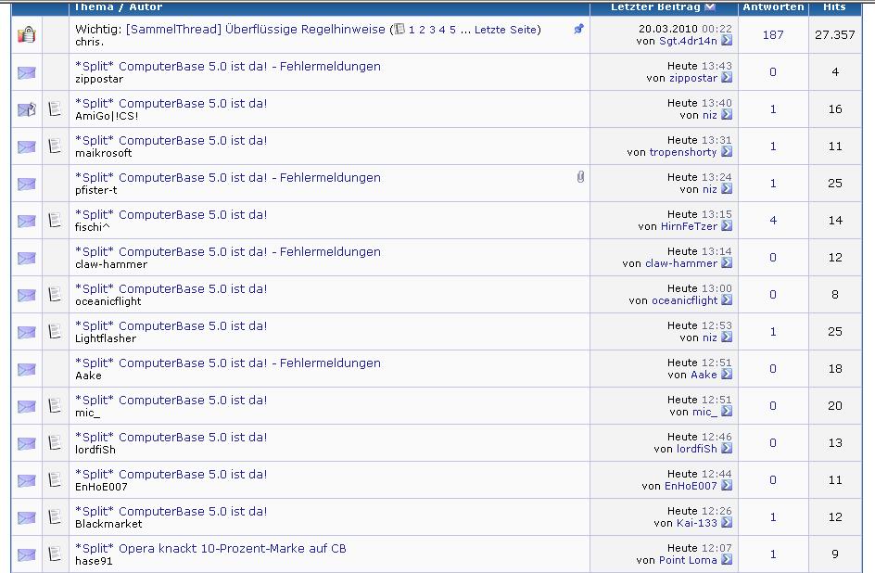Click envelope status icon on zippostar row

point(26,72)
